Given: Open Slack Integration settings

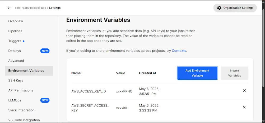Looking at the screenshot, I should 21,110.
